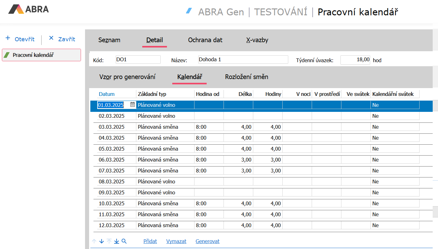Go to the X-vazby tab
Viewport: 438px width, 249px height.
257,40
